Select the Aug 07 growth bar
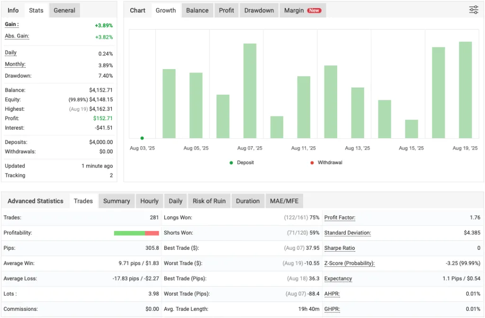 (250, 90)
